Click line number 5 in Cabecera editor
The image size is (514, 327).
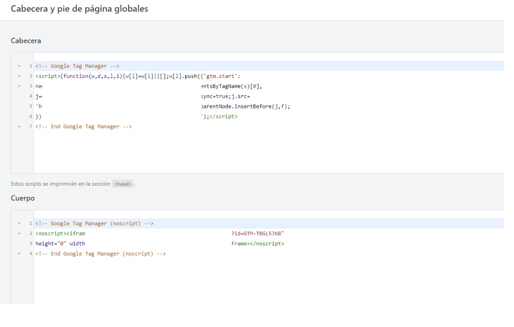pyautogui.click(x=31, y=106)
